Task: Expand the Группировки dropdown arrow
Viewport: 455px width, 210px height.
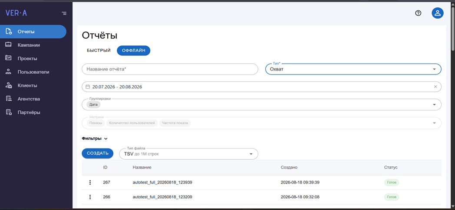Action: pos(435,104)
